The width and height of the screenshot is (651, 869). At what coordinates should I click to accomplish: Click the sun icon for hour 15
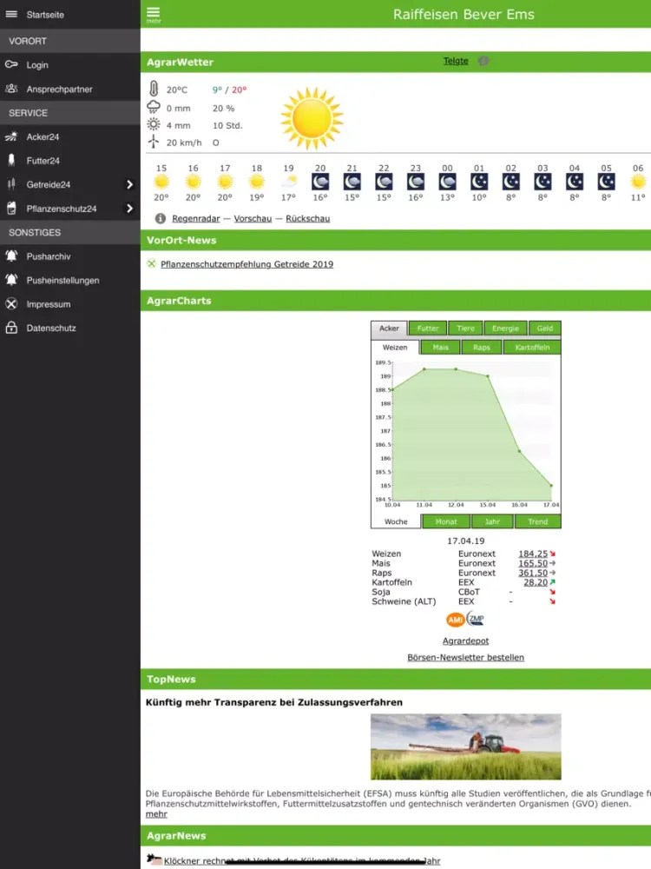click(161, 182)
